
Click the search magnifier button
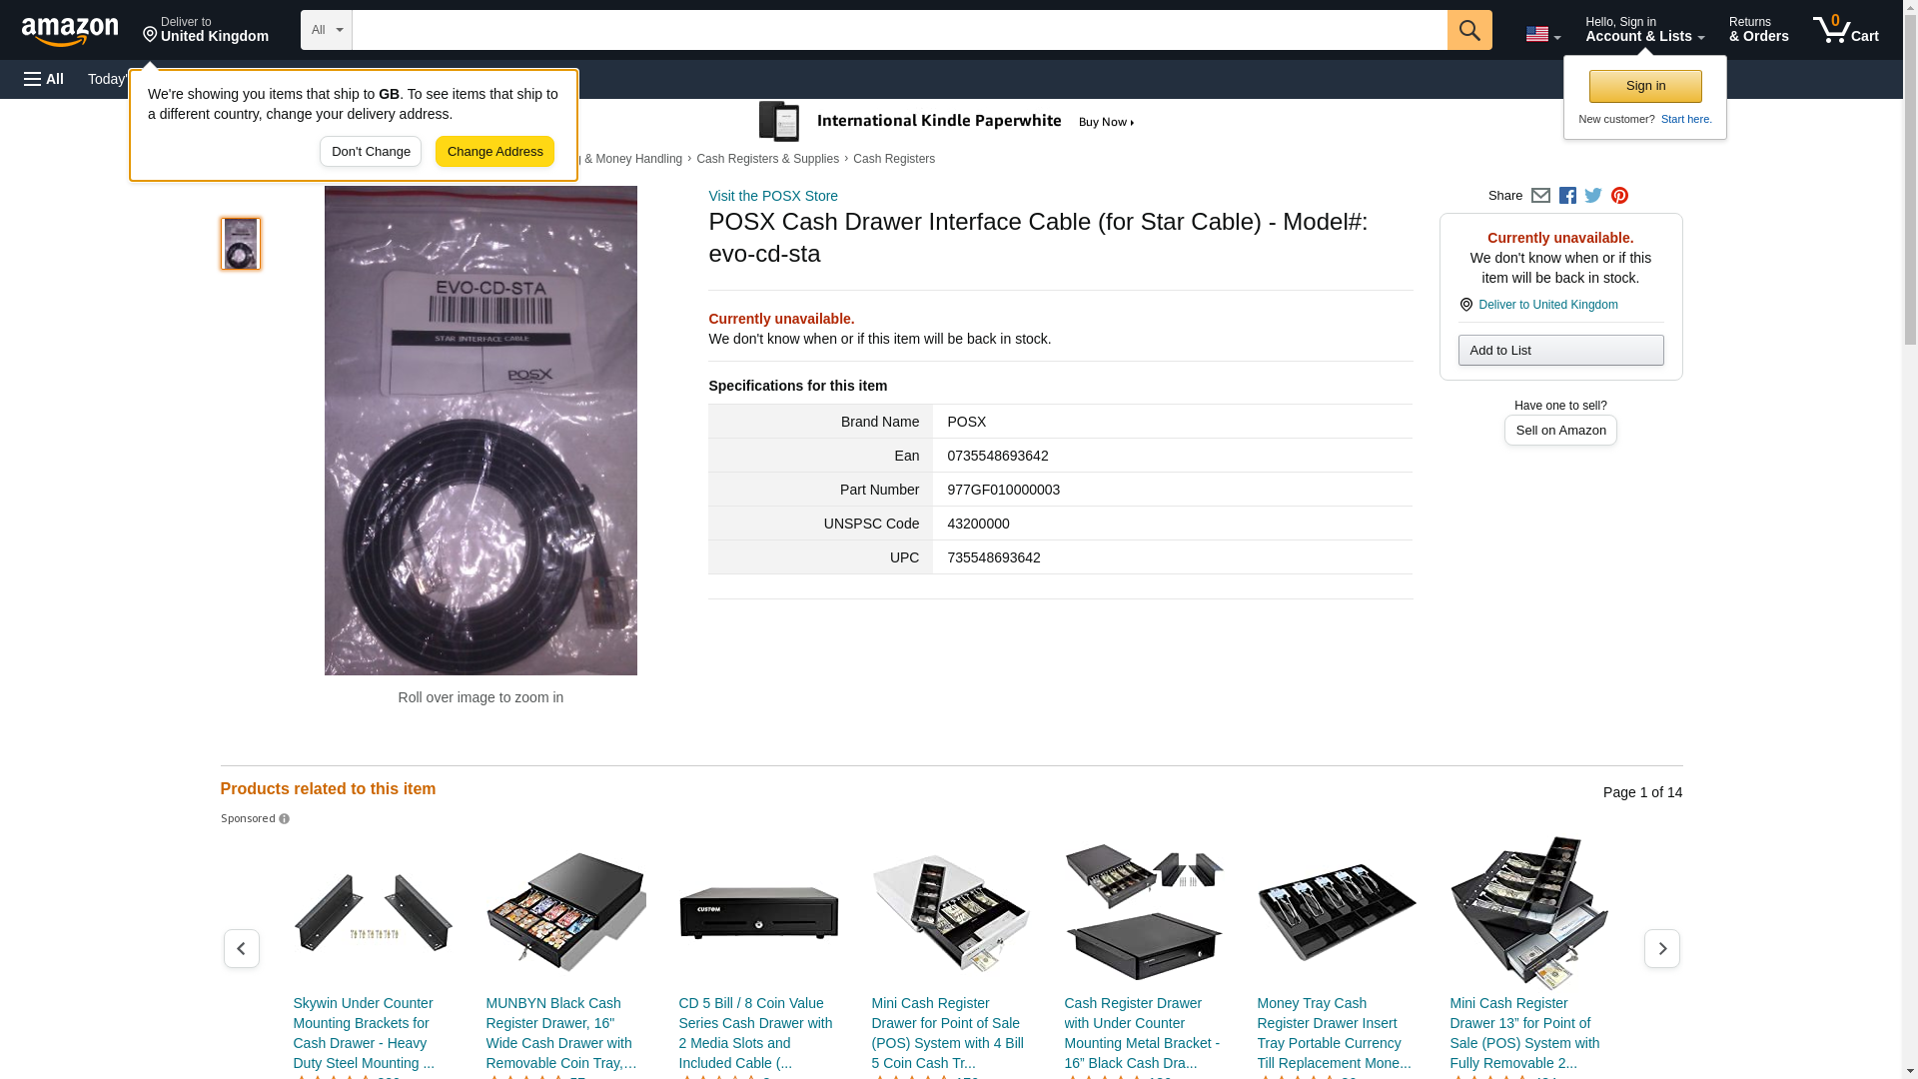tap(1468, 30)
